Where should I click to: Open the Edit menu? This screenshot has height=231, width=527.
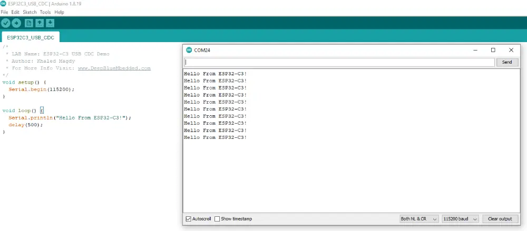pyautogui.click(x=15, y=12)
